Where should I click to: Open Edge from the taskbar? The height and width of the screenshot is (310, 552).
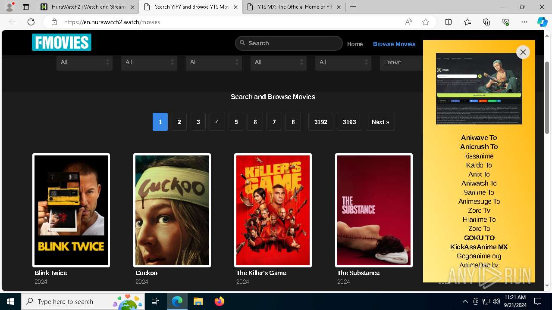pyautogui.click(x=177, y=301)
